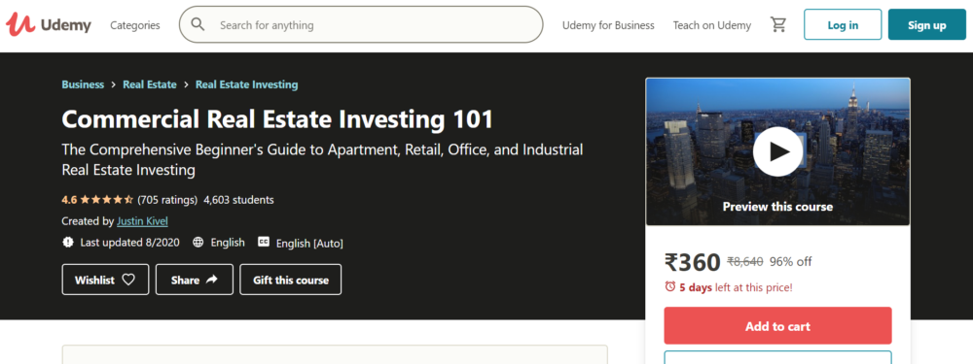This screenshot has height=364, width=973.
Task: Click Add to cart
Action: [777, 325]
